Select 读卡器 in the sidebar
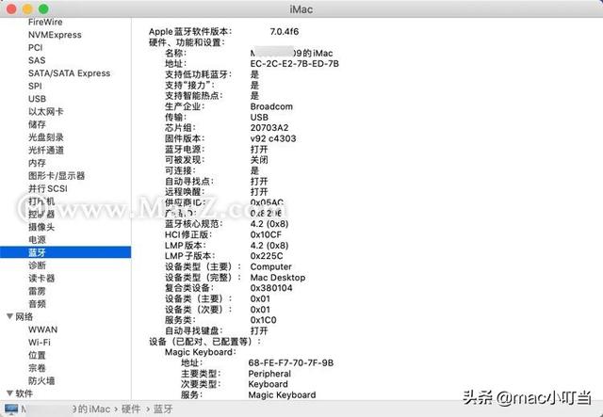This screenshot has width=603, height=417. click(41, 279)
